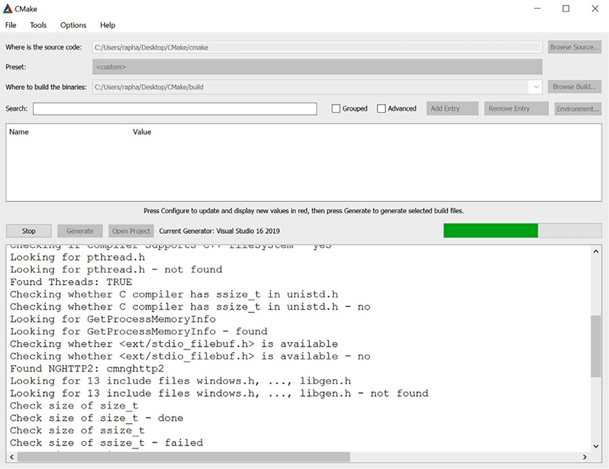The width and height of the screenshot is (609, 469).
Task: Click the Open Project button
Action: click(131, 231)
